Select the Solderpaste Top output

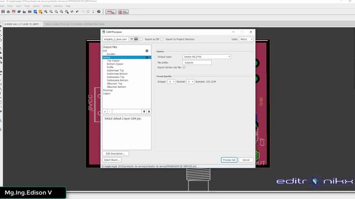(115, 77)
